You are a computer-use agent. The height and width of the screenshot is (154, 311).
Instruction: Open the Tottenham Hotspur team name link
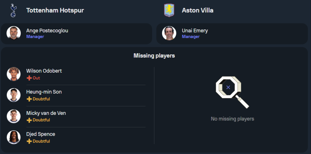55,10
